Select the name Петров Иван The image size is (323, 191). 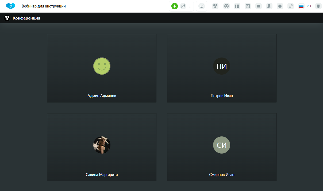coord(222,96)
